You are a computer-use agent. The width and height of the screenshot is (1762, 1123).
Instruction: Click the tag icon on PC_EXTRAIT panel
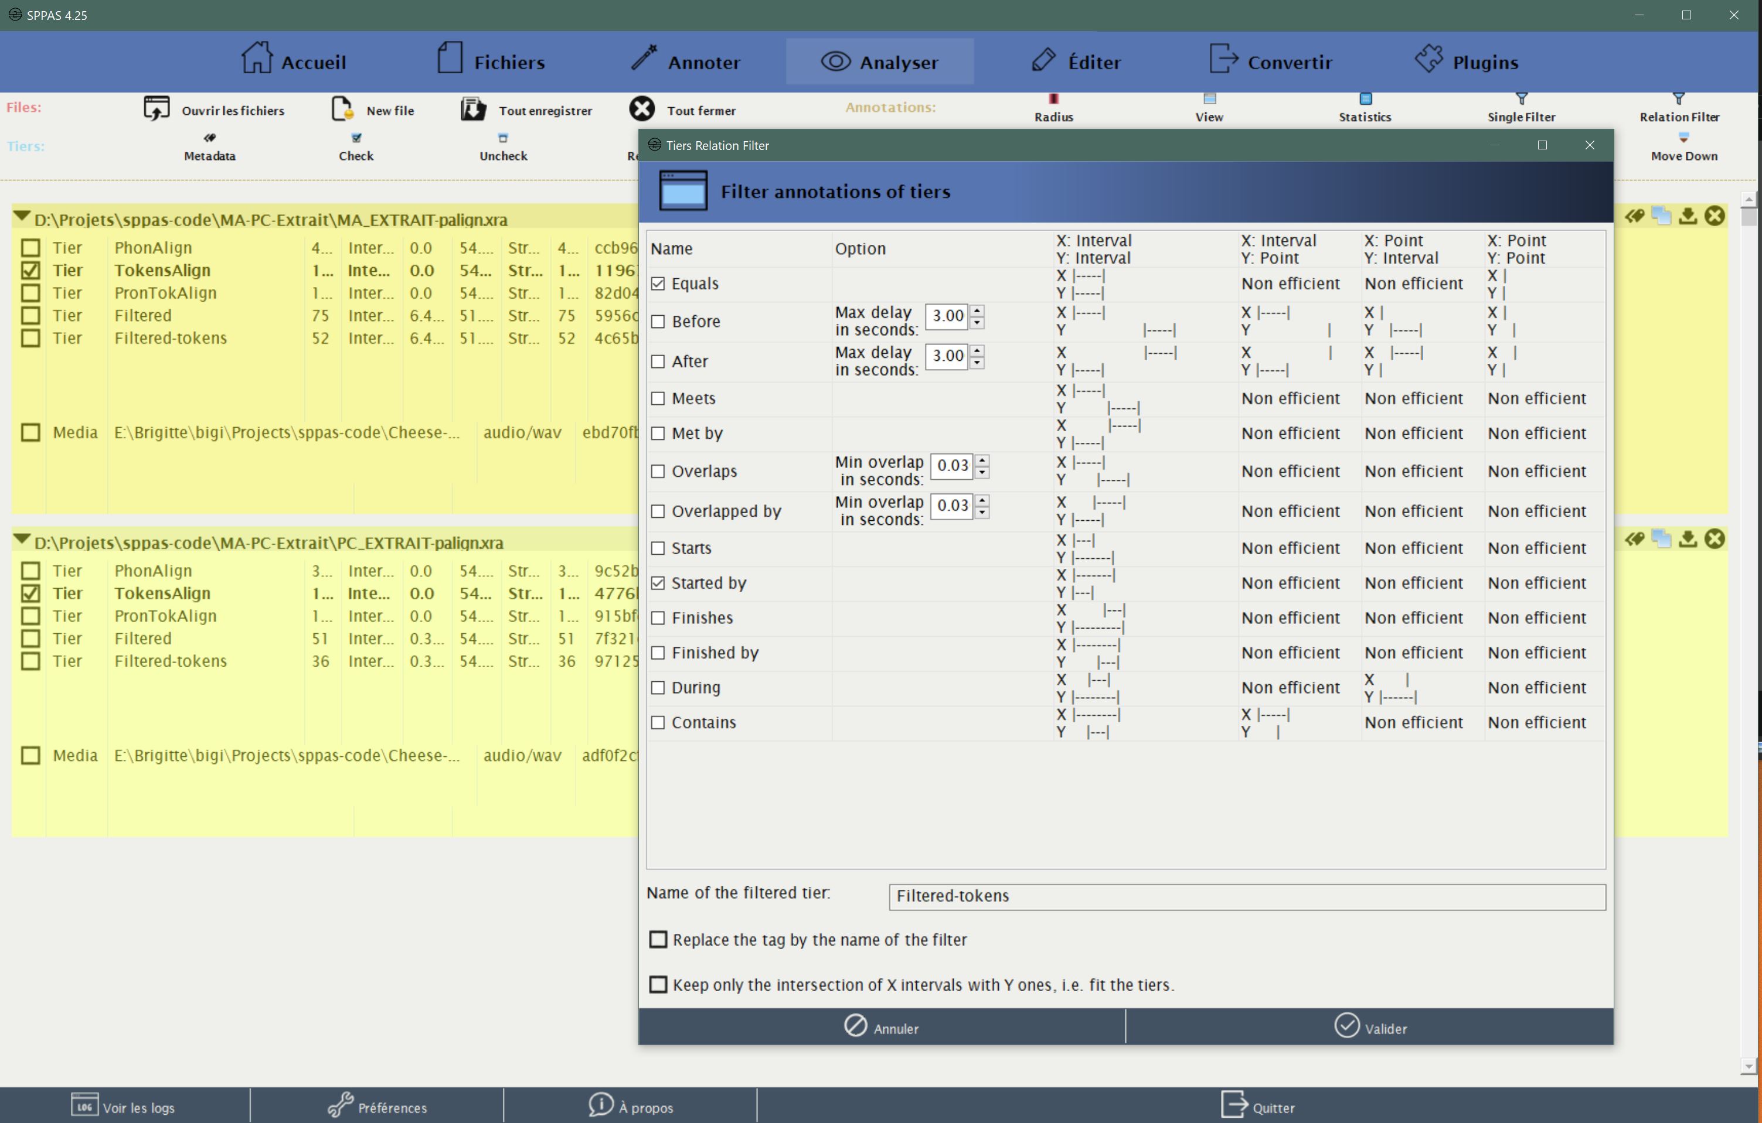click(x=1635, y=539)
